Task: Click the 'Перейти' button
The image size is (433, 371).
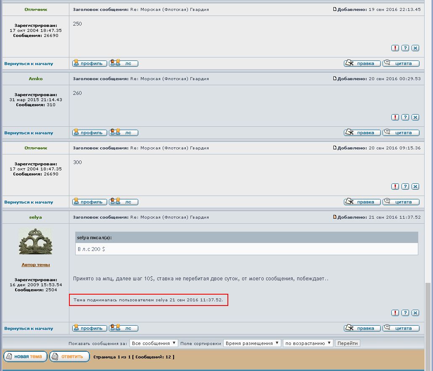Action: 348,343
